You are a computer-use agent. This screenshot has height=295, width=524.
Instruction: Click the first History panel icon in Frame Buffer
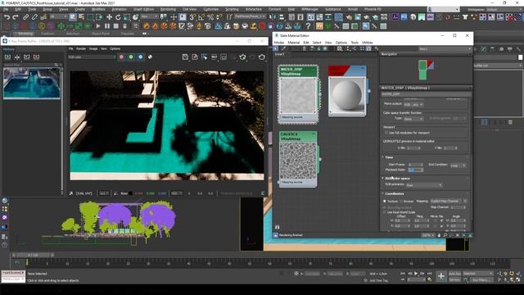[x=7, y=57]
